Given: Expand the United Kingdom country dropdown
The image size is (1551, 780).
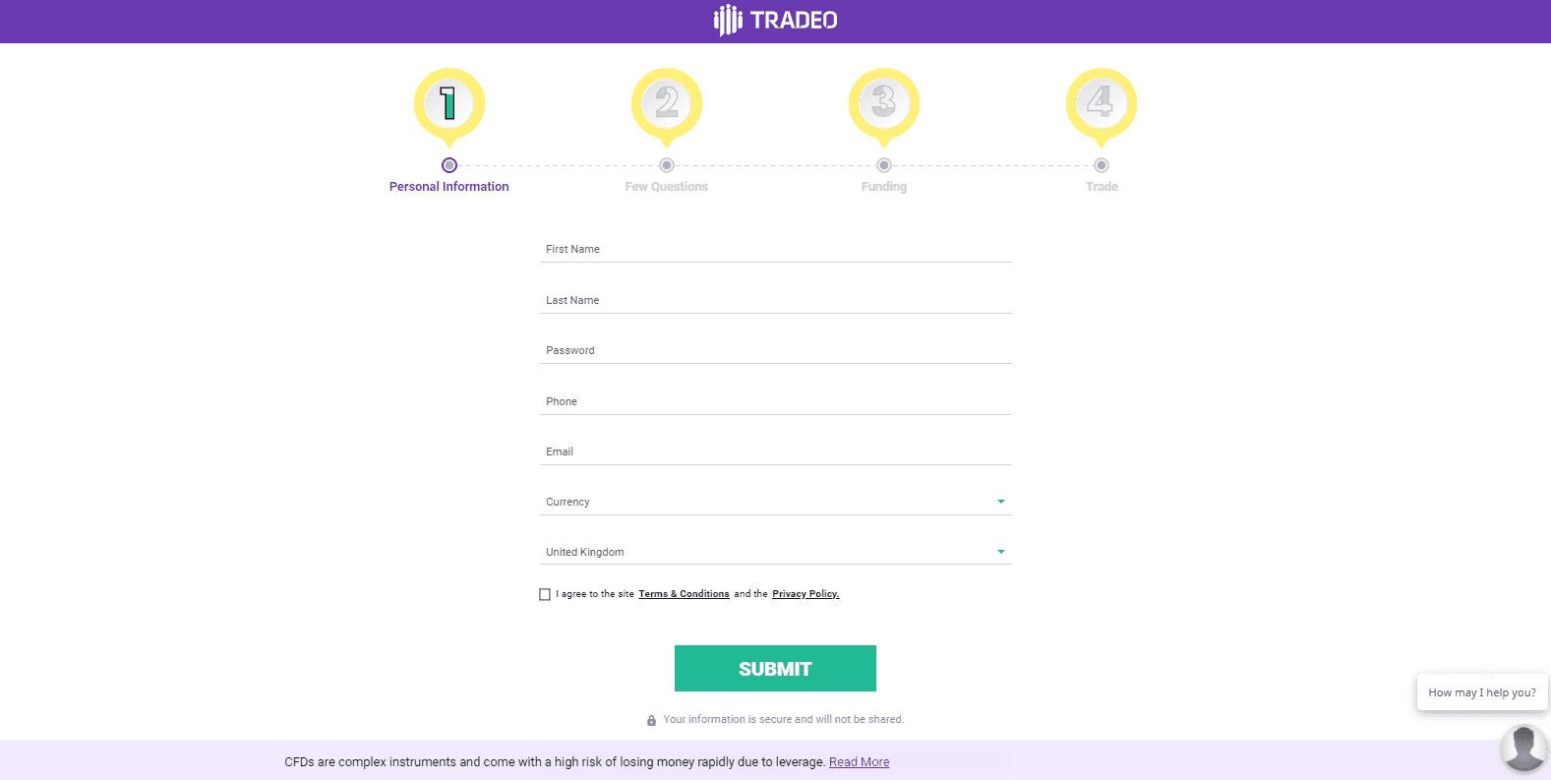Looking at the screenshot, I should 775,552.
